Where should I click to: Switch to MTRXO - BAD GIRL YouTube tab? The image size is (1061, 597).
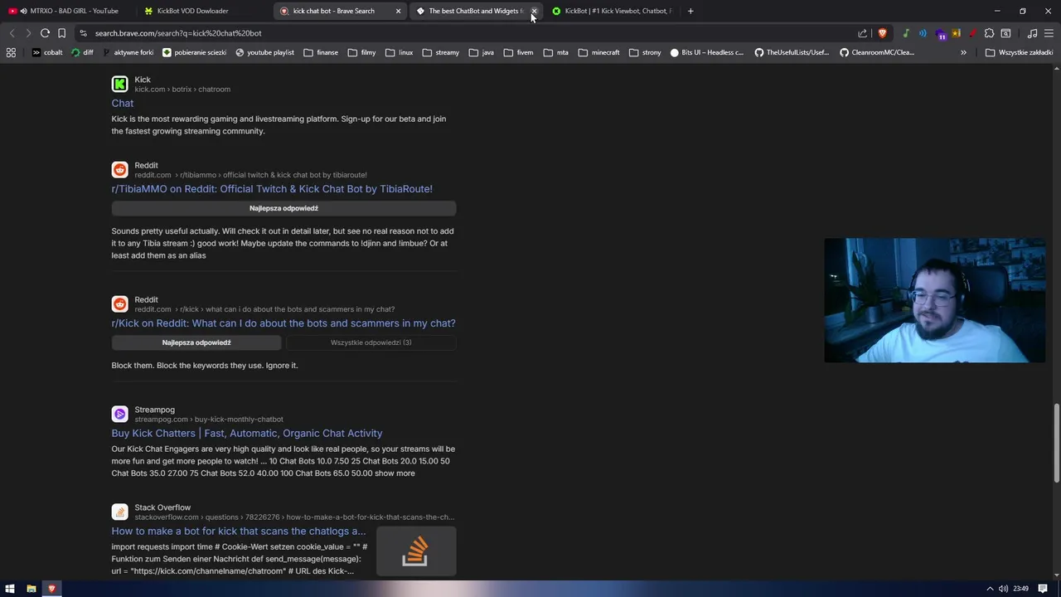[x=66, y=11]
